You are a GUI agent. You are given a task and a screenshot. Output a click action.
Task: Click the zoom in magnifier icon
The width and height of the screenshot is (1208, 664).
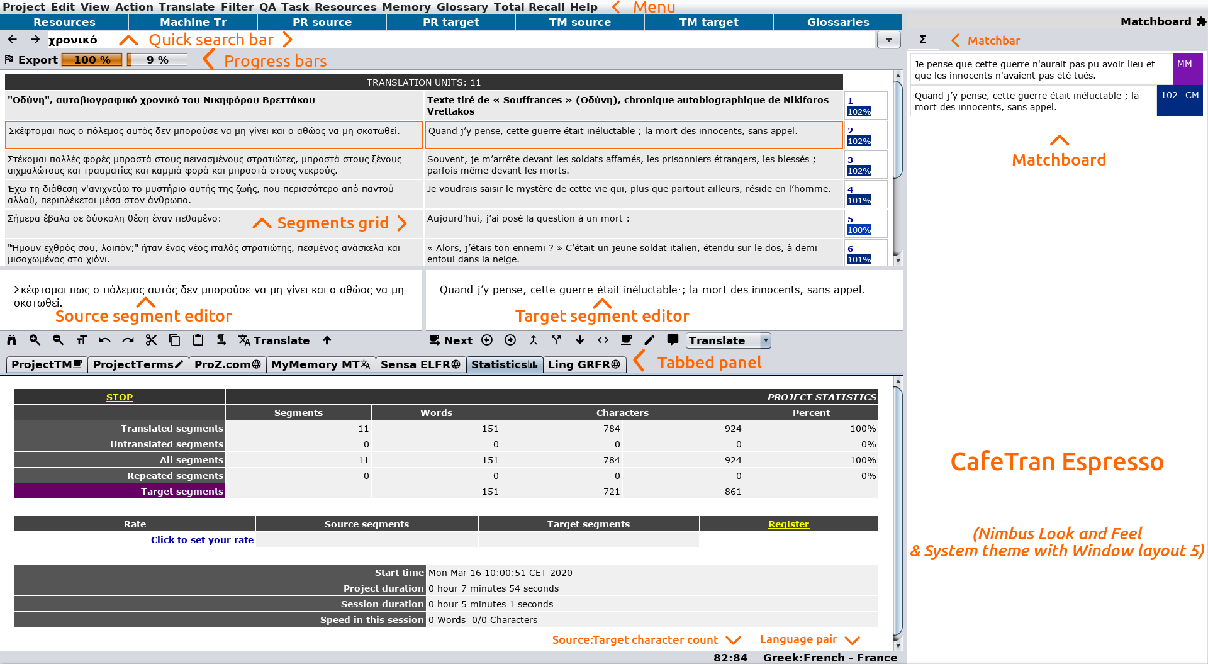35,340
